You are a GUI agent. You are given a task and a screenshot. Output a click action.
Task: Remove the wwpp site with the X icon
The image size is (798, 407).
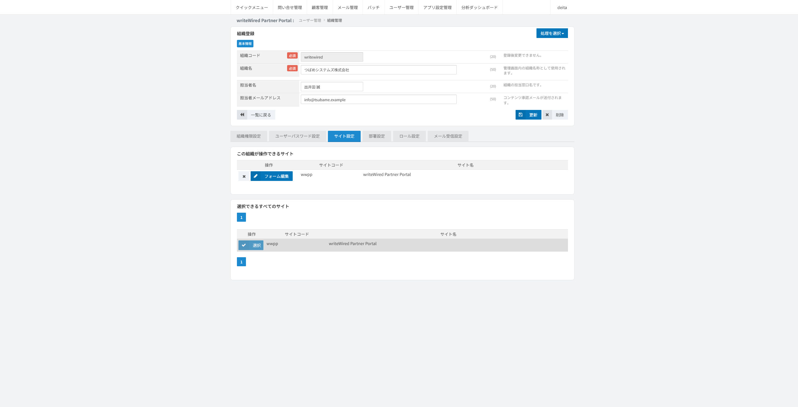[244, 176]
